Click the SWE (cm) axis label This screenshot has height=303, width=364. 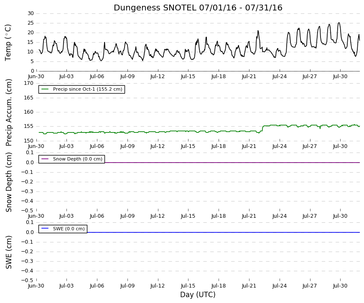point(9,252)
